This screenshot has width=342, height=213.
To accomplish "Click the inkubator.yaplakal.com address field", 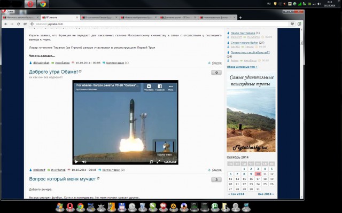I will pyautogui.click(x=159, y=24).
